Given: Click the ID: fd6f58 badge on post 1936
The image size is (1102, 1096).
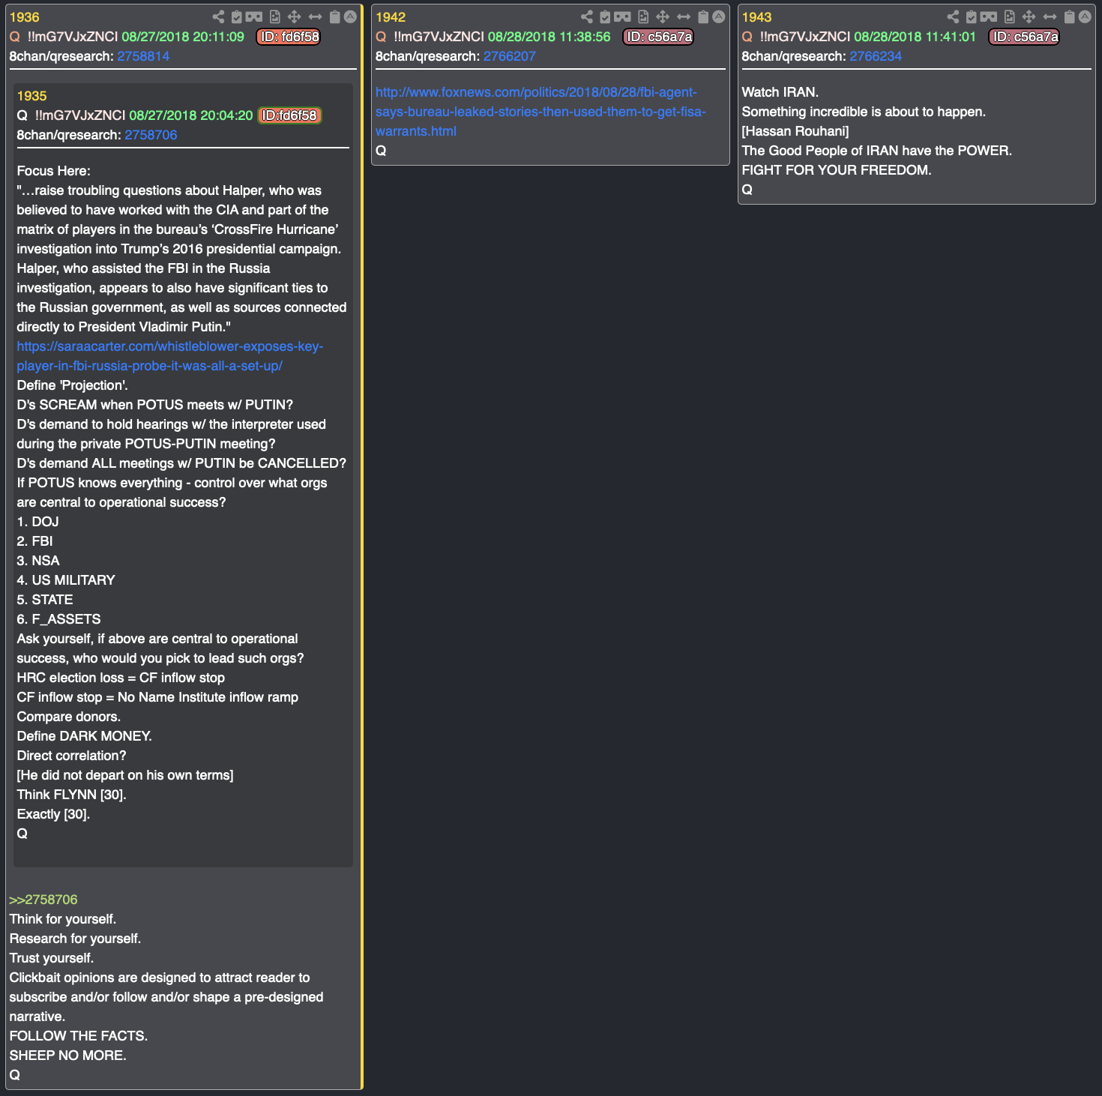Looking at the screenshot, I should tap(289, 37).
